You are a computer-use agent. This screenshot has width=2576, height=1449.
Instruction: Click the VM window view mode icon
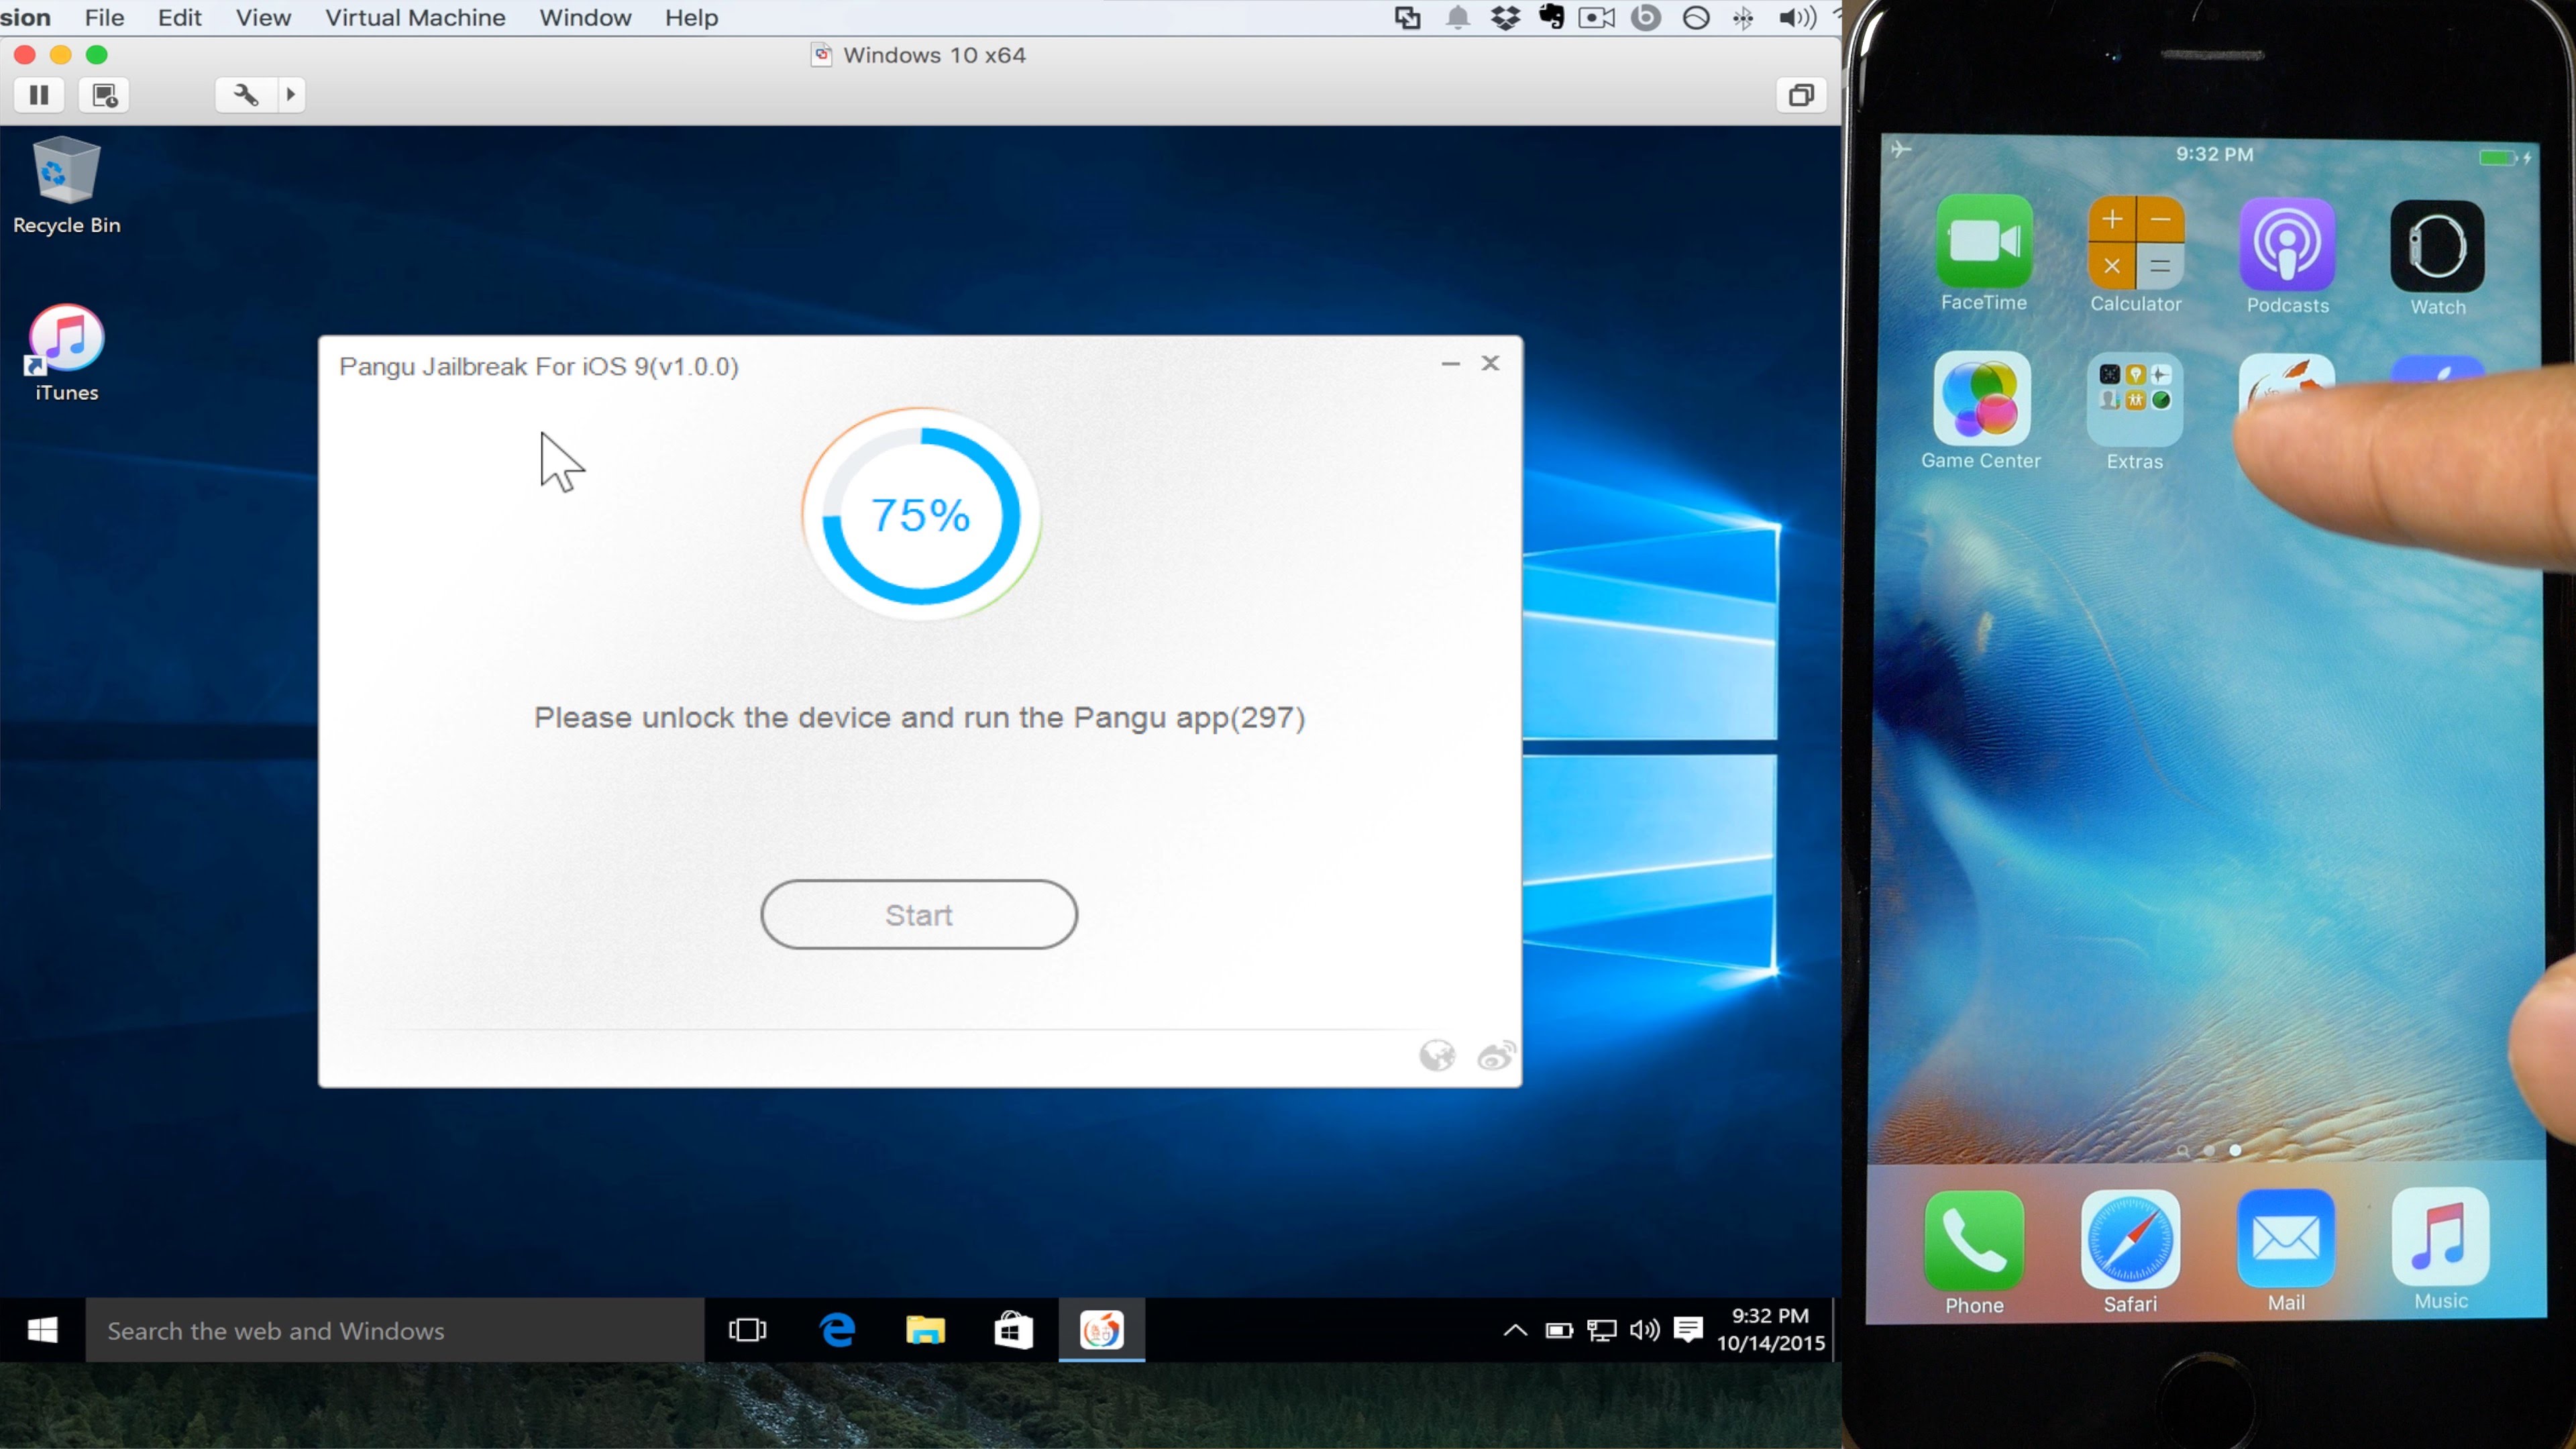click(x=1801, y=95)
